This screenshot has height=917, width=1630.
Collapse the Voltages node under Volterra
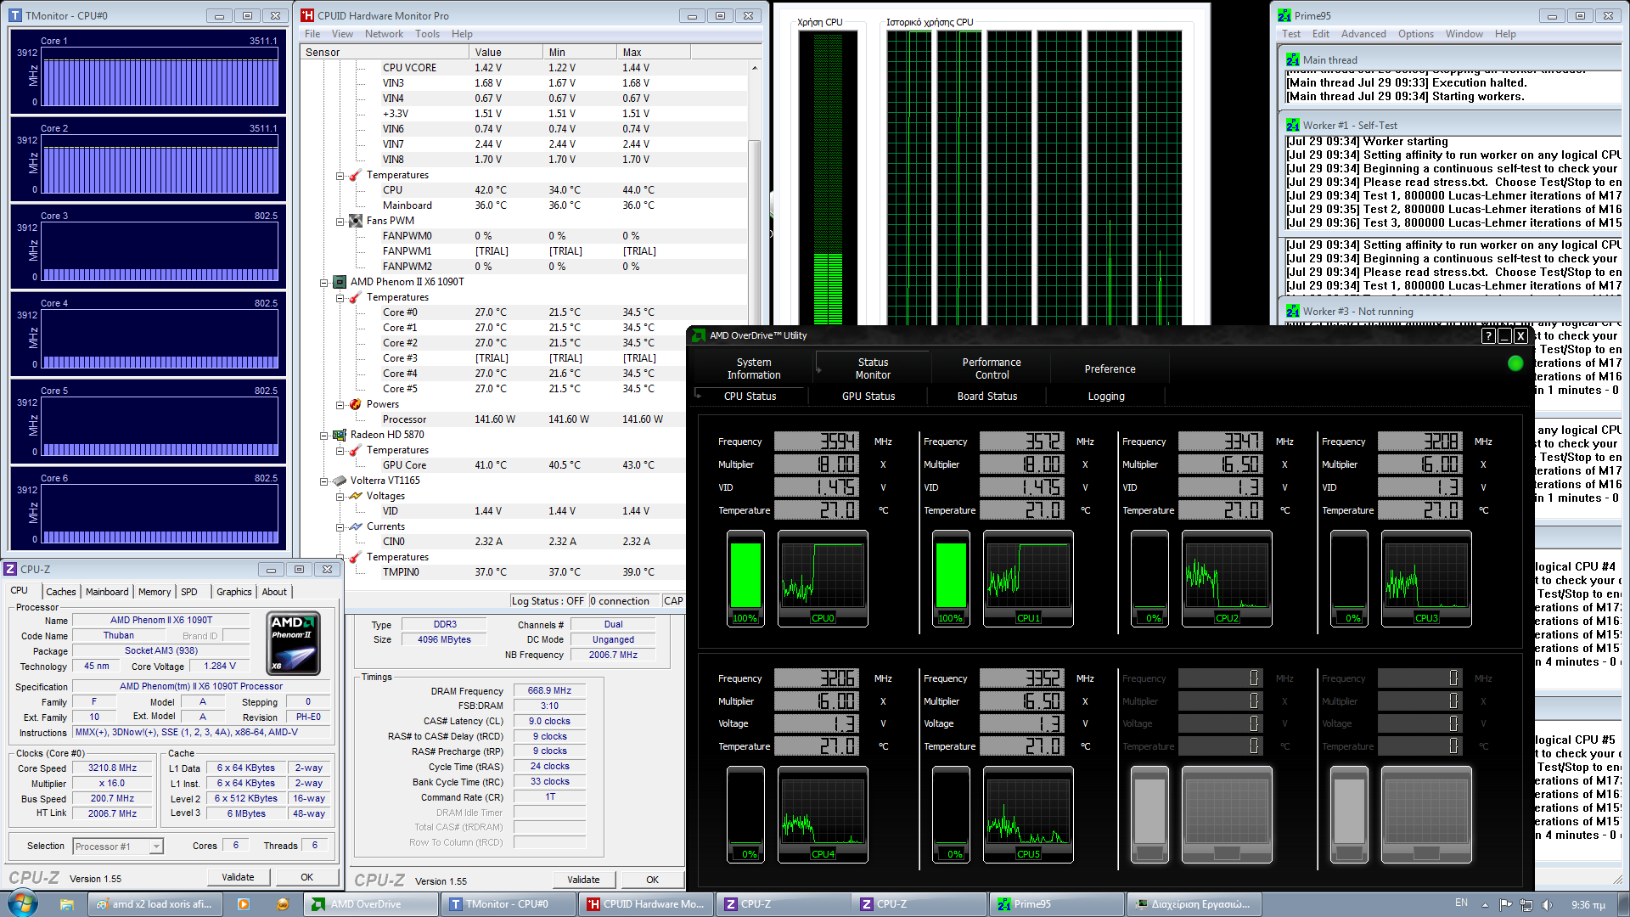pyautogui.click(x=340, y=497)
